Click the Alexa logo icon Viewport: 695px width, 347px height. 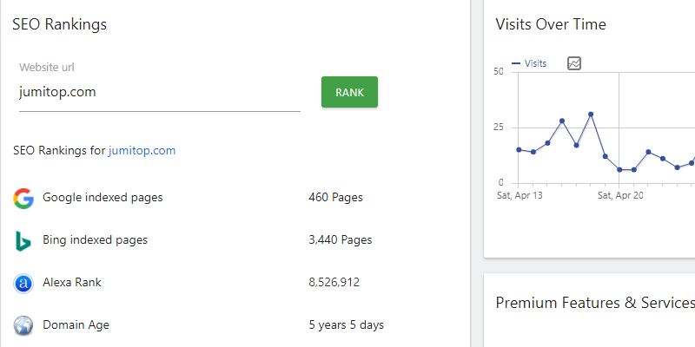click(23, 283)
